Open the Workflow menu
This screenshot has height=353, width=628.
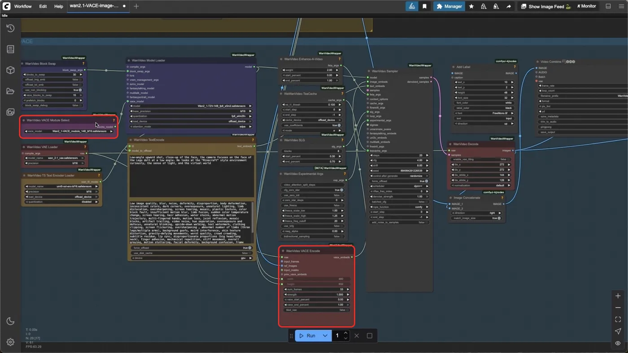(x=23, y=6)
